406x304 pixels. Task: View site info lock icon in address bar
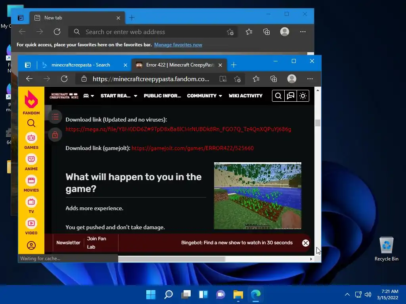pos(84,79)
